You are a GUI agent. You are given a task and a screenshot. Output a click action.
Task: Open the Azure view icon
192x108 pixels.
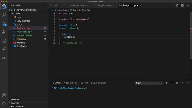4,58
